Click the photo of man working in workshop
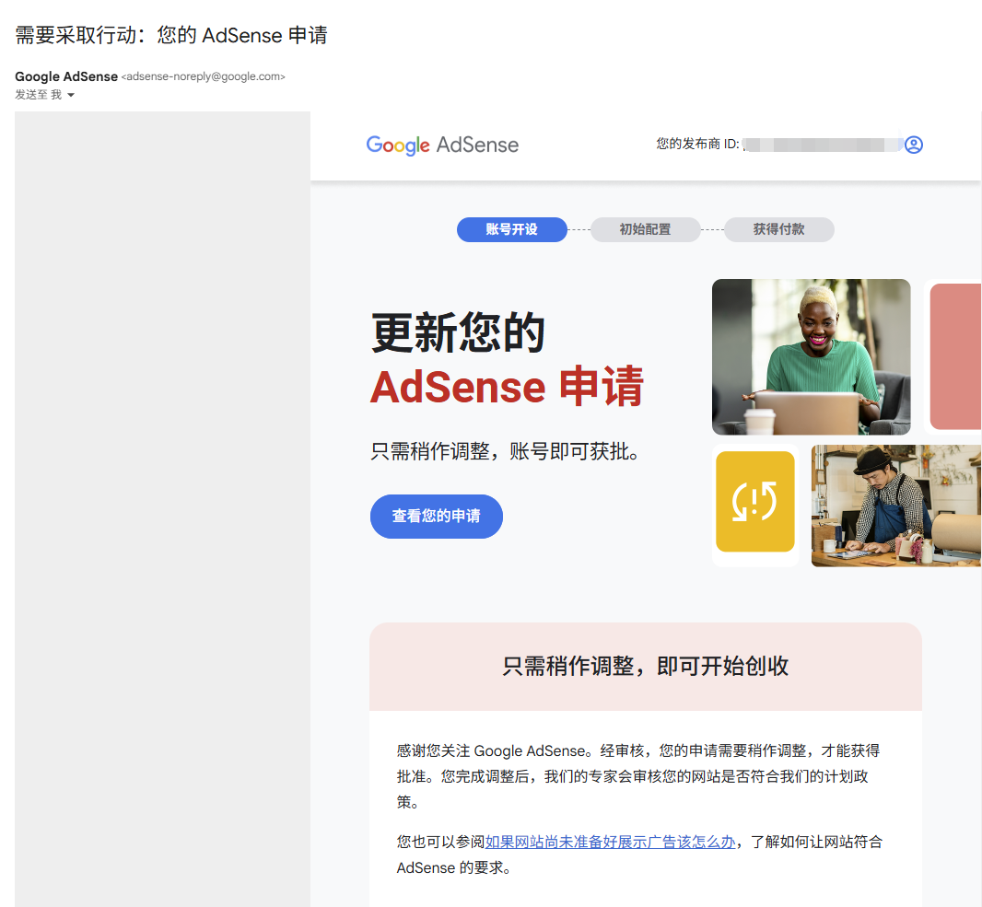The image size is (982, 907). pos(894,506)
